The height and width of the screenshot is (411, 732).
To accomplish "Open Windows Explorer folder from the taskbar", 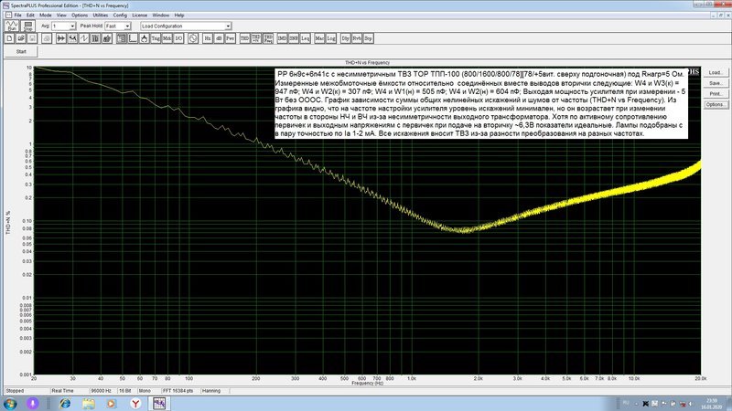I will coord(89,404).
